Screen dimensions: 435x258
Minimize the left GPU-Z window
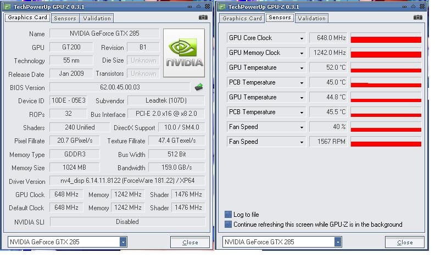(189, 7)
